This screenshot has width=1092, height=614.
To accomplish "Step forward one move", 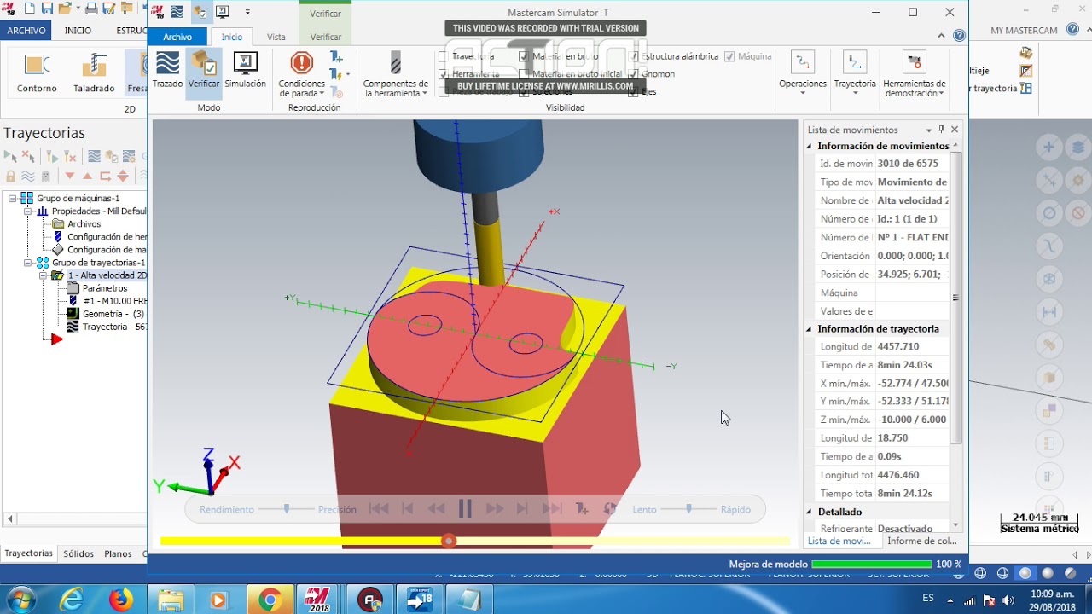I will click(523, 509).
